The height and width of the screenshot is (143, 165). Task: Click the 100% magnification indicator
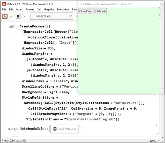click(x=153, y=141)
